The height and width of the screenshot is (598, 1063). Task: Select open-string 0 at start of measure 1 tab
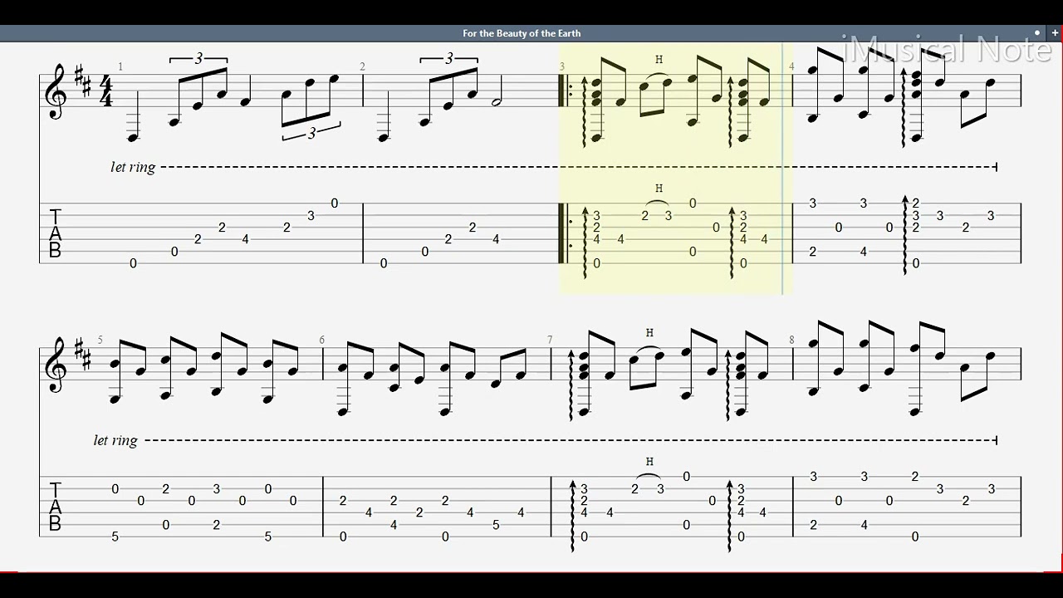(x=133, y=264)
